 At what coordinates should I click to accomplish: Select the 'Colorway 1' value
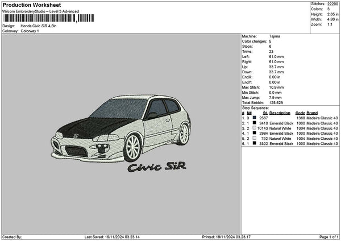pos(30,31)
